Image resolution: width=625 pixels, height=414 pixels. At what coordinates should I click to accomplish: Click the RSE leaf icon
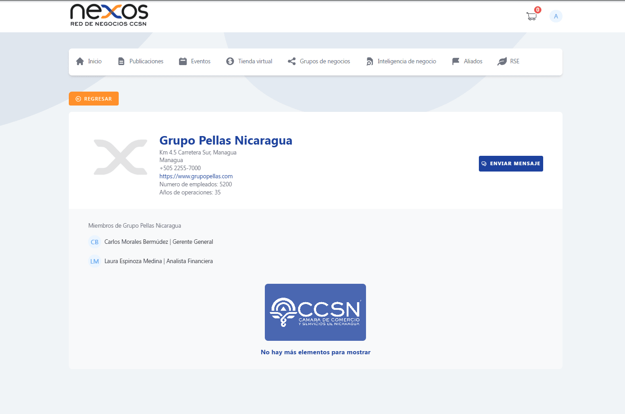coord(502,62)
